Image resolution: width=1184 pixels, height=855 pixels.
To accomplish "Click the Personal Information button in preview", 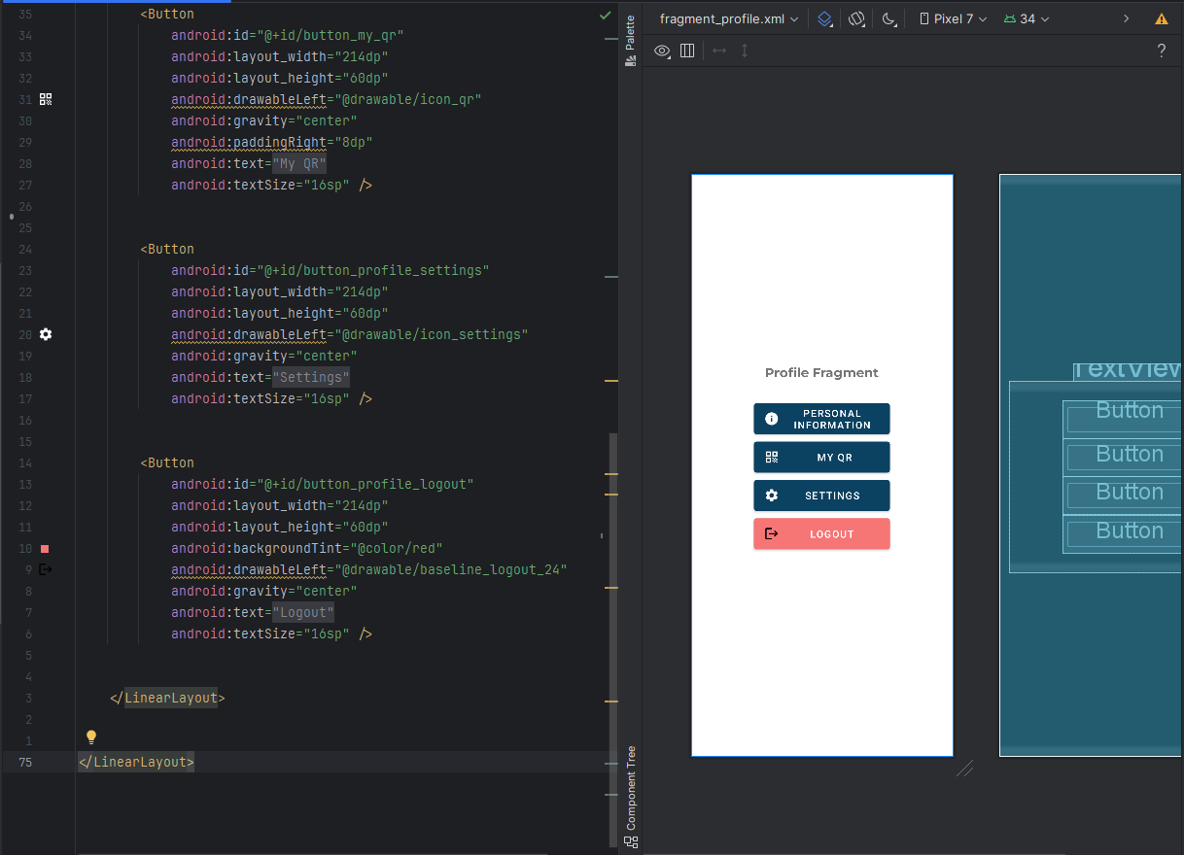I will pyautogui.click(x=821, y=419).
